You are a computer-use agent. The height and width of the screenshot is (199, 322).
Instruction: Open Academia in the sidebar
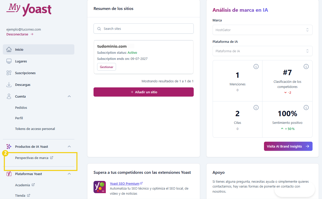click(22, 185)
